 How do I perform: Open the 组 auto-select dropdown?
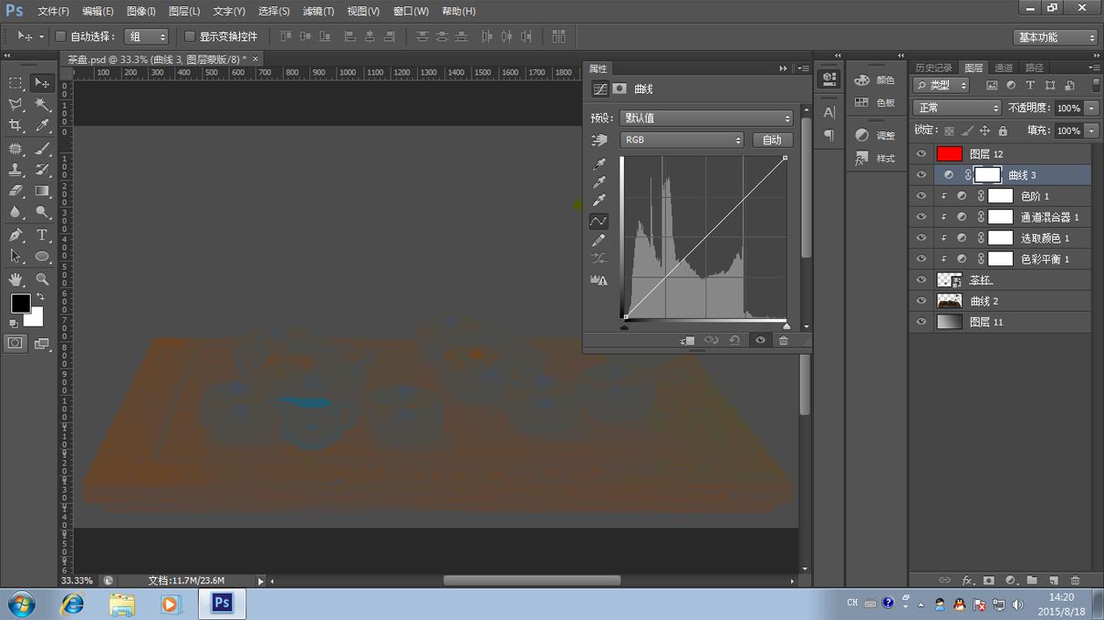click(x=146, y=36)
